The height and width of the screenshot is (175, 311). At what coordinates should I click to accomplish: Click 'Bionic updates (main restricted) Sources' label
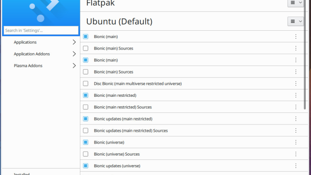pos(131,130)
